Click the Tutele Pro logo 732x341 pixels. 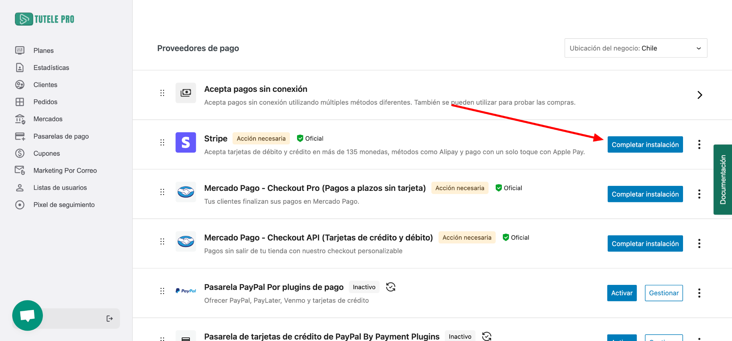pos(45,19)
